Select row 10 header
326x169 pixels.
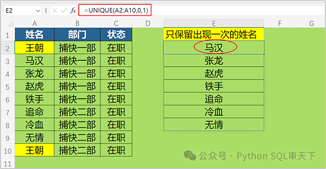[7, 150]
